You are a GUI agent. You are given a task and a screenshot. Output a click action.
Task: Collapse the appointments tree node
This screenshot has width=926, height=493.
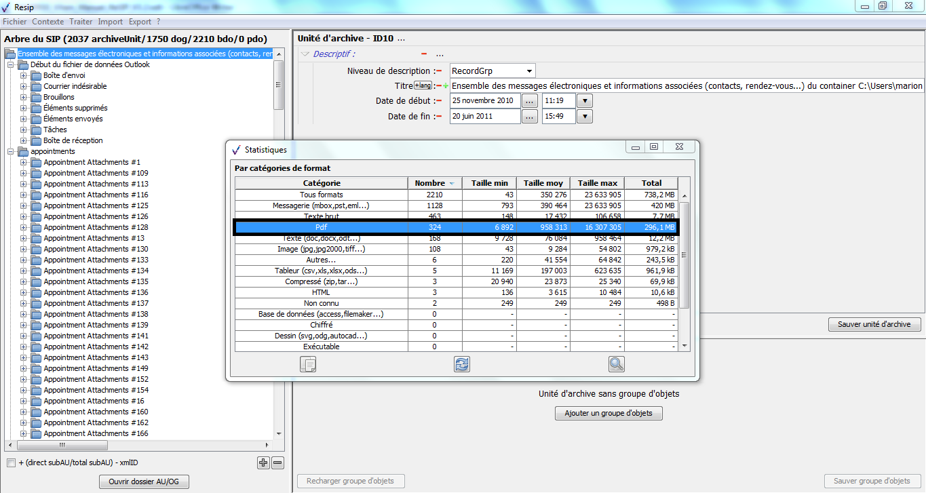[11, 151]
